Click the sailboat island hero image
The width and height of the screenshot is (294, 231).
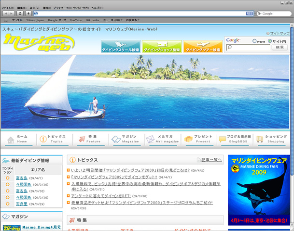click(145, 91)
